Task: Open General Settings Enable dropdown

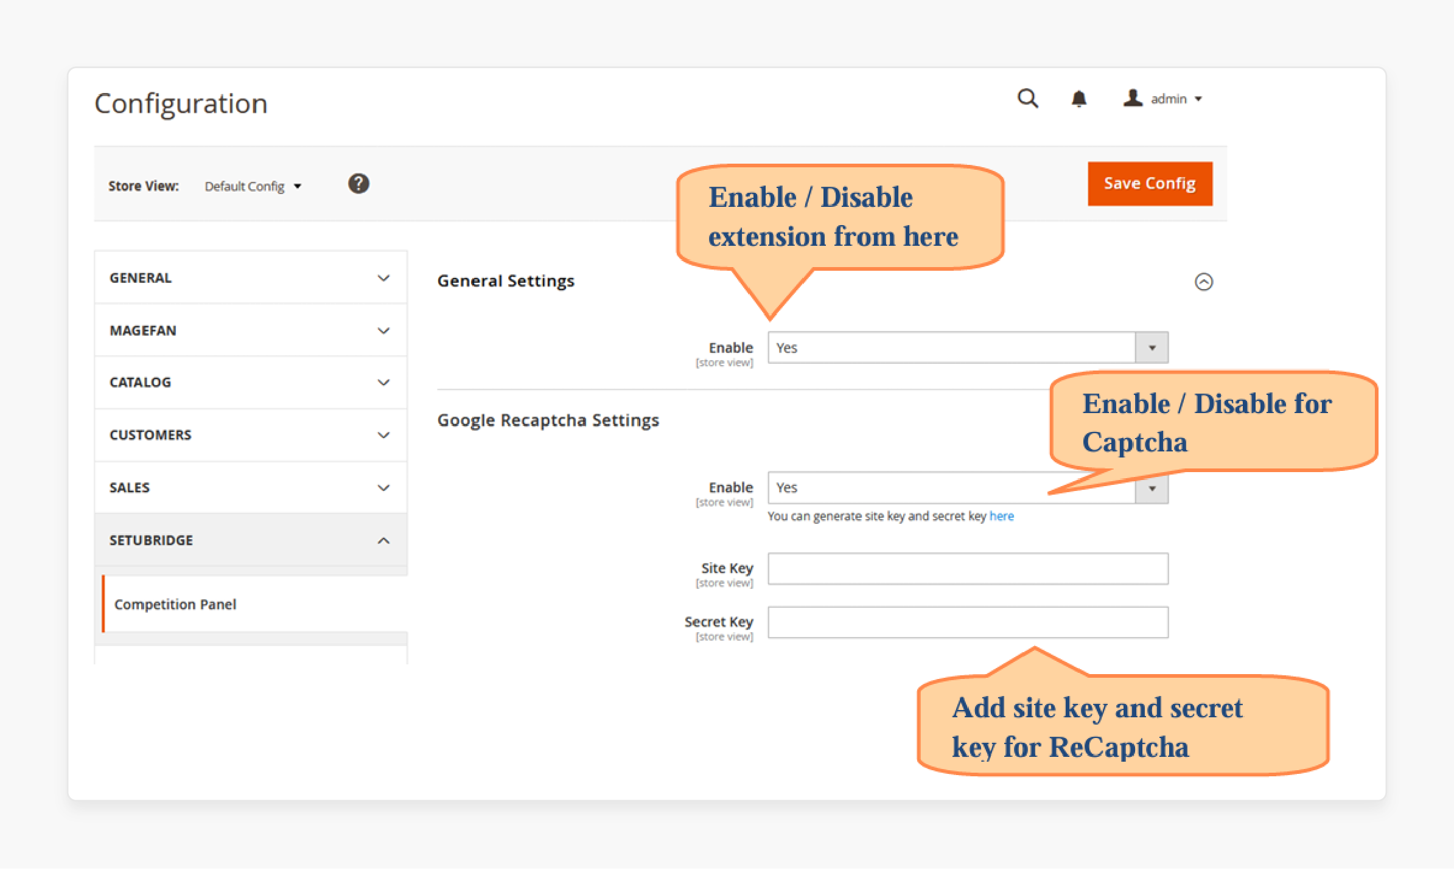Action: (x=968, y=347)
